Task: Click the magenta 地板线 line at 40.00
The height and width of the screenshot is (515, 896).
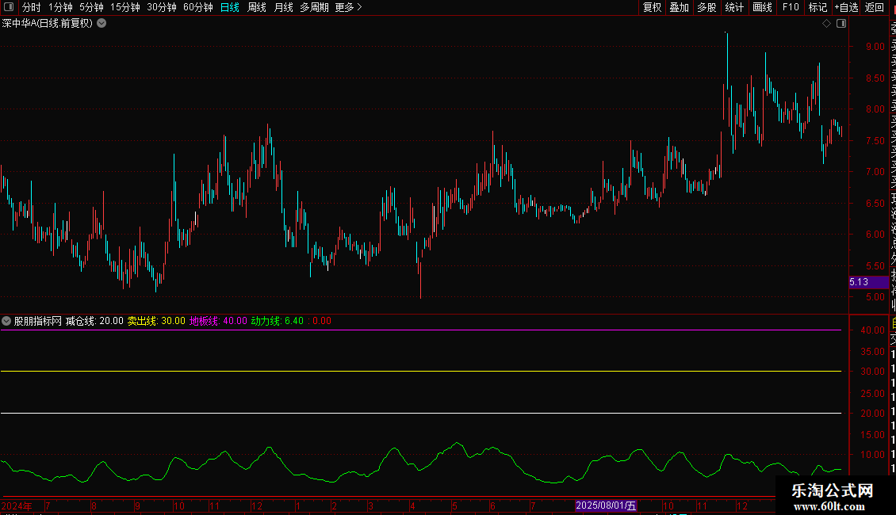Action: pos(420,330)
